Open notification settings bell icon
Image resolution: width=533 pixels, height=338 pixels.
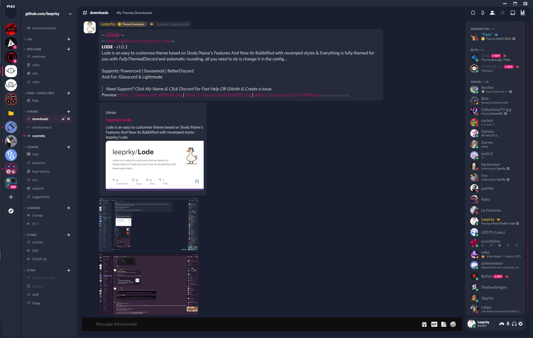473,13
